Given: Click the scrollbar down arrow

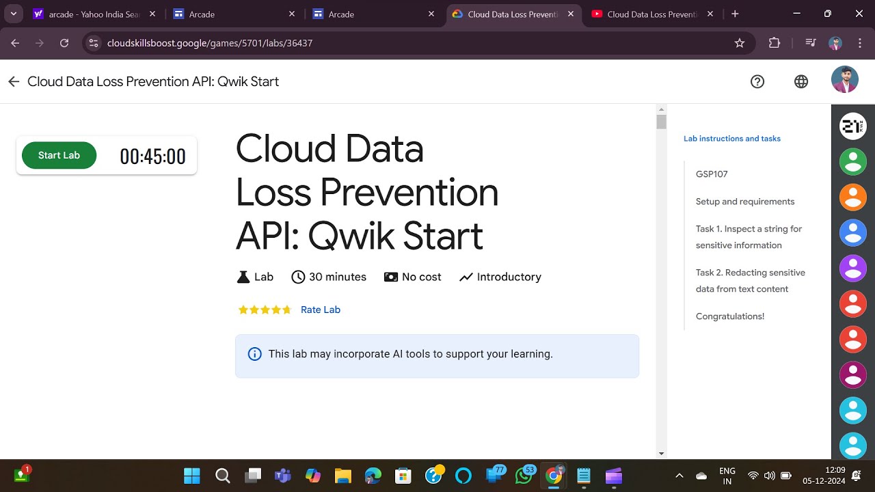Looking at the screenshot, I should coord(661,453).
